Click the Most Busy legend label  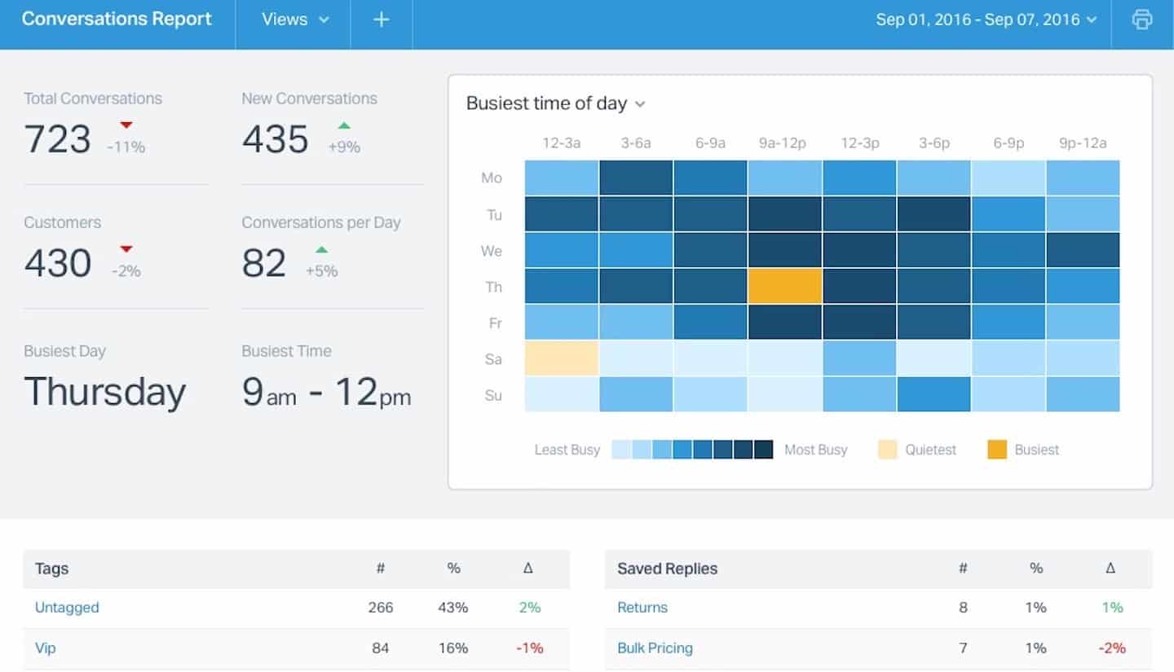[816, 450]
